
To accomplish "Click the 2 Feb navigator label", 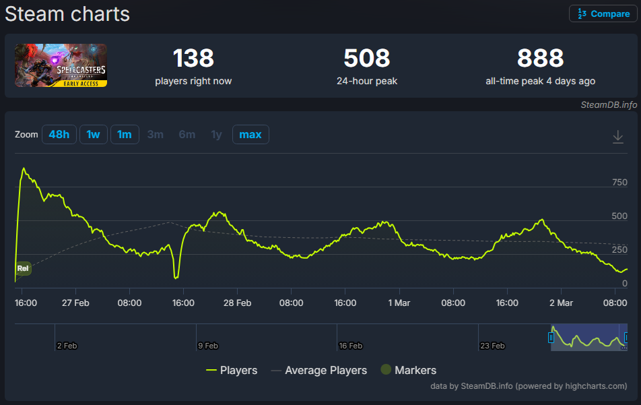I will [x=67, y=346].
